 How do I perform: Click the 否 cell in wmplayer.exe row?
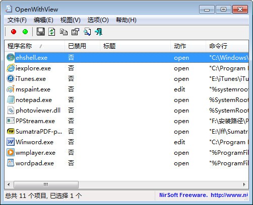pos(71,152)
